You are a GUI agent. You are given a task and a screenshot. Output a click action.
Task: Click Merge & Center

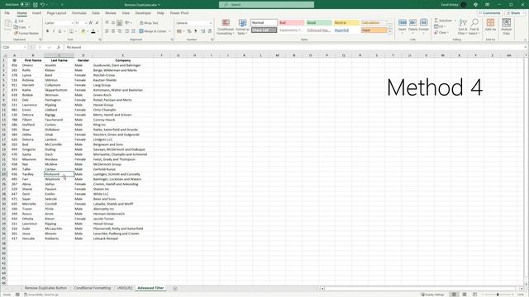click(153, 31)
